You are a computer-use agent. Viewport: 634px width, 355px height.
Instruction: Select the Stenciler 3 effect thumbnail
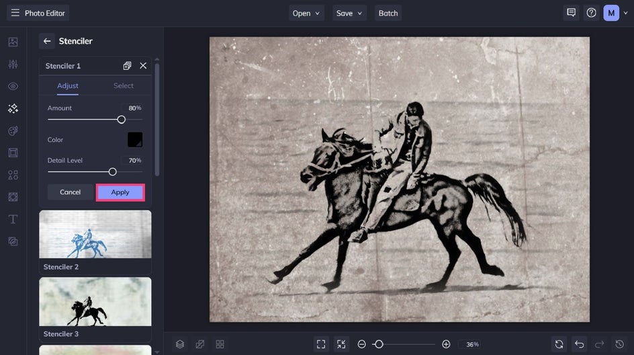pyautogui.click(x=95, y=302)
